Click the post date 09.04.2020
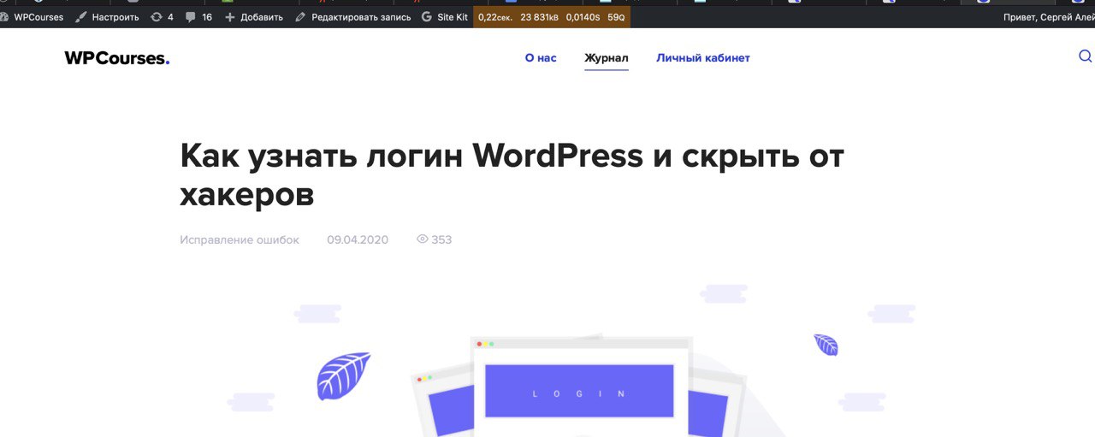Viewport: 1095px width, 437px height. pos(358,240)
